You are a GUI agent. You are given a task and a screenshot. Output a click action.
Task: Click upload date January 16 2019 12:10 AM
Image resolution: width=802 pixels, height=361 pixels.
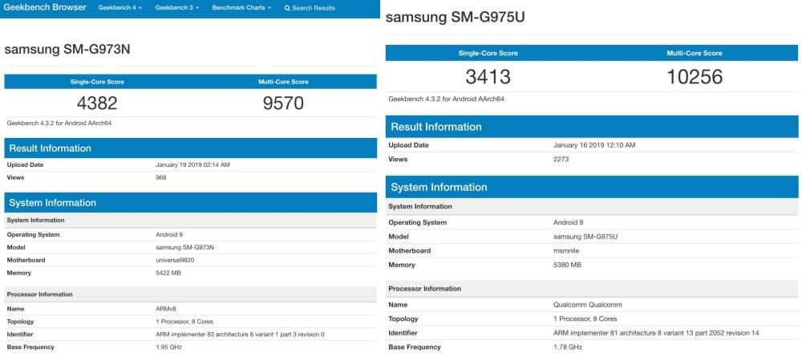point(594,145)
